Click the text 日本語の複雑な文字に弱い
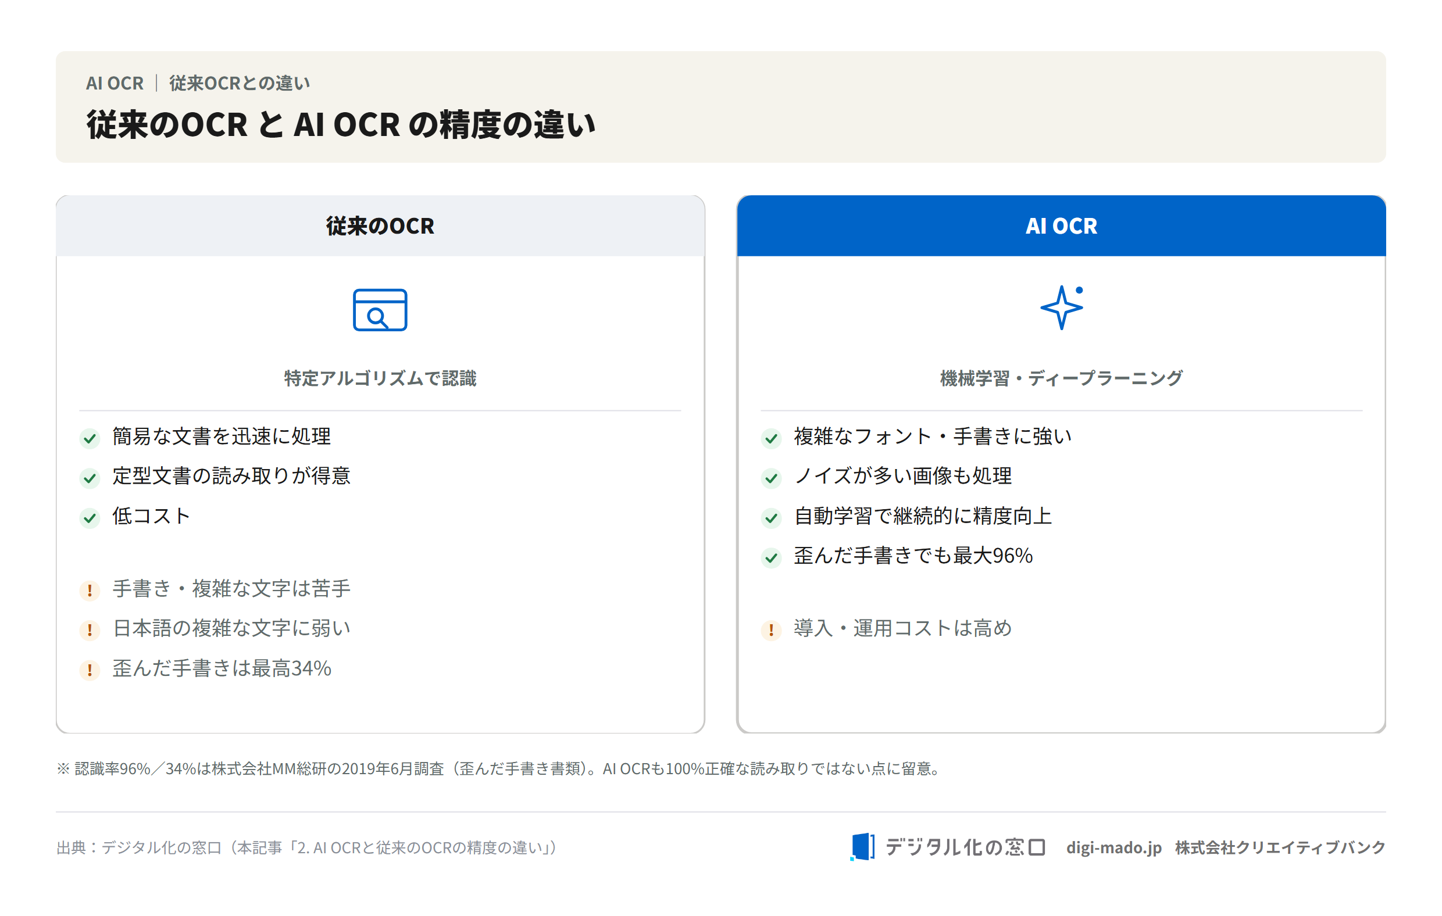This screenshot has width=1442, height=916. pos(232,628)
